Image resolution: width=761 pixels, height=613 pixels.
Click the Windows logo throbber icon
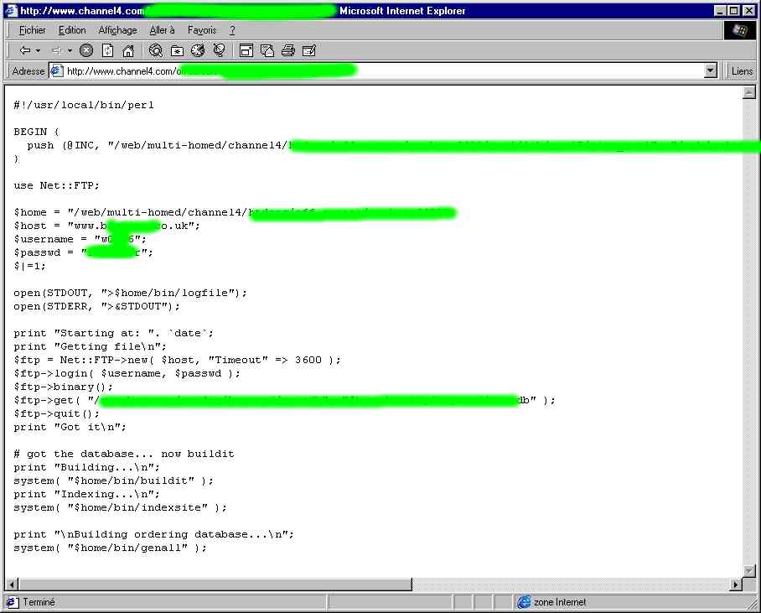pyautogui.click(x=740, y=30)
